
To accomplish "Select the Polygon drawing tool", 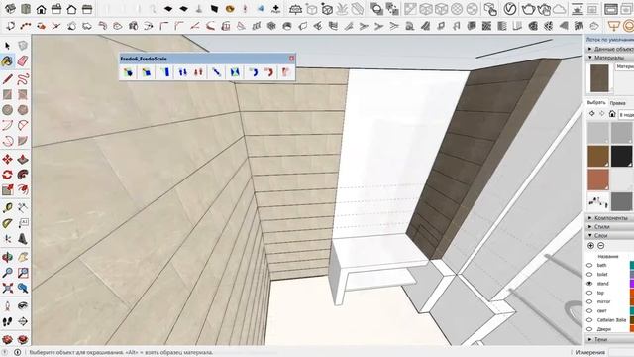I will coord(23,110).
